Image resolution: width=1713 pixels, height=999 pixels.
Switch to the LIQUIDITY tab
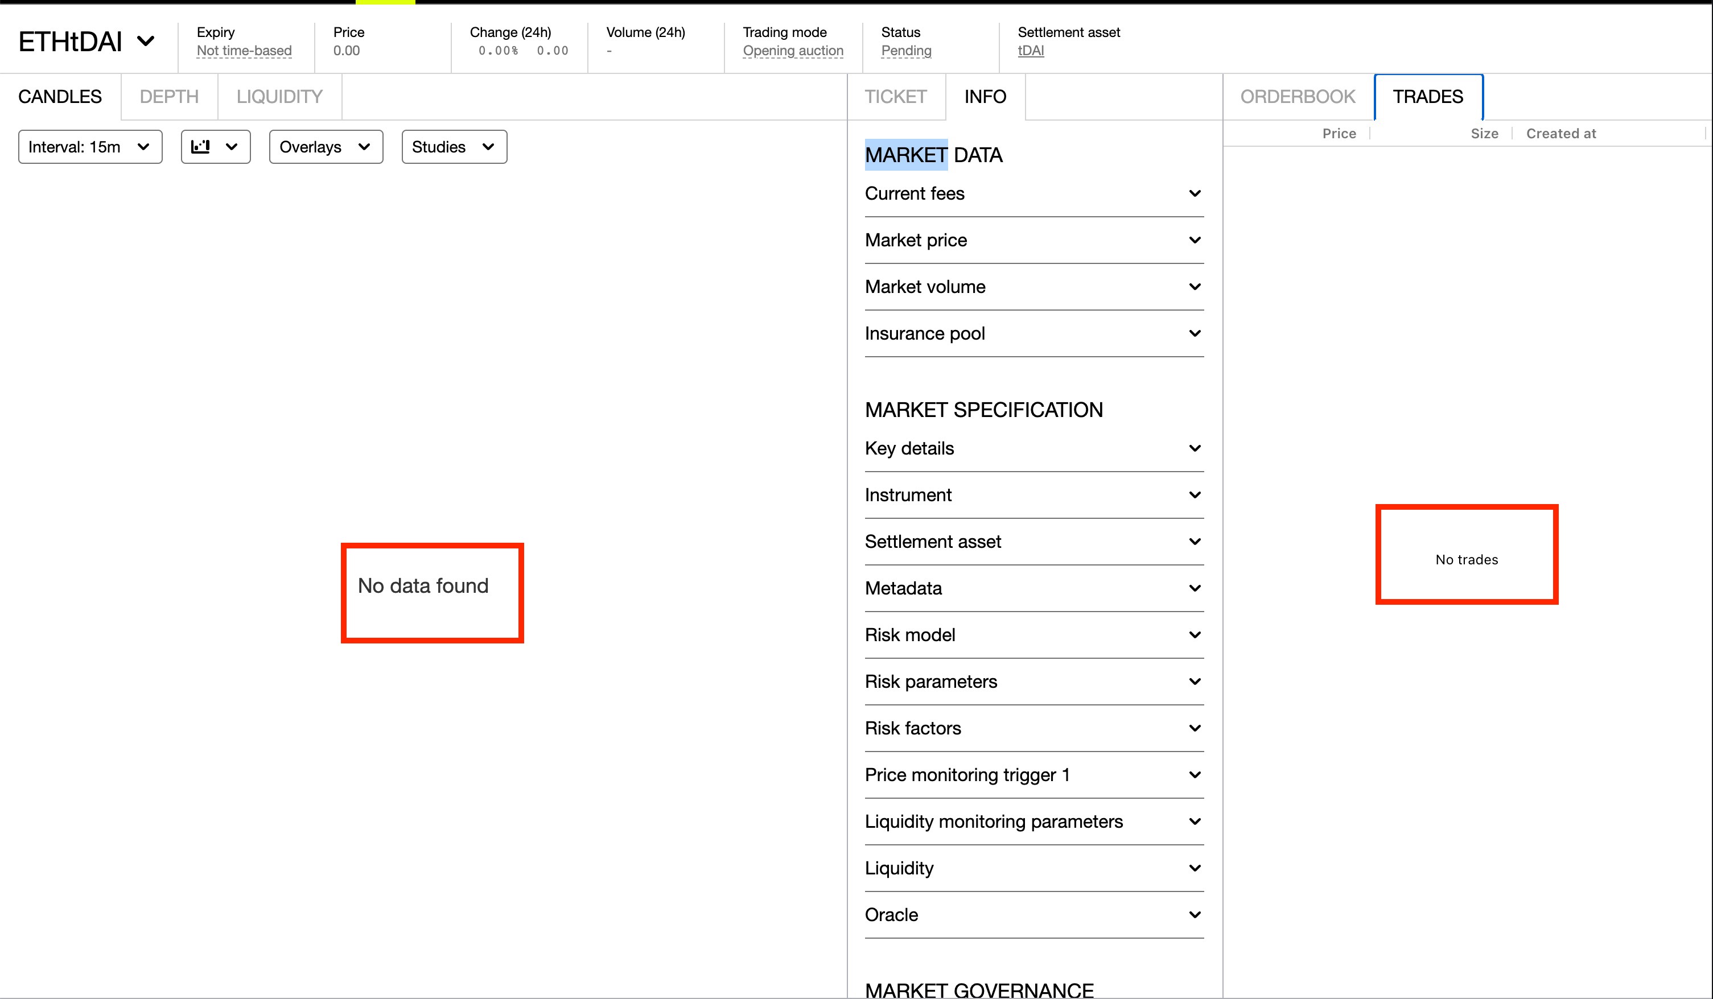point(279,96)
